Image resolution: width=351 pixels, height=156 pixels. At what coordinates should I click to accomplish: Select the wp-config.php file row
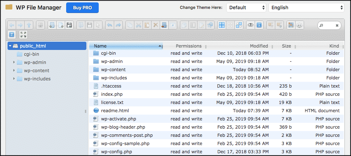coord(117,152)
